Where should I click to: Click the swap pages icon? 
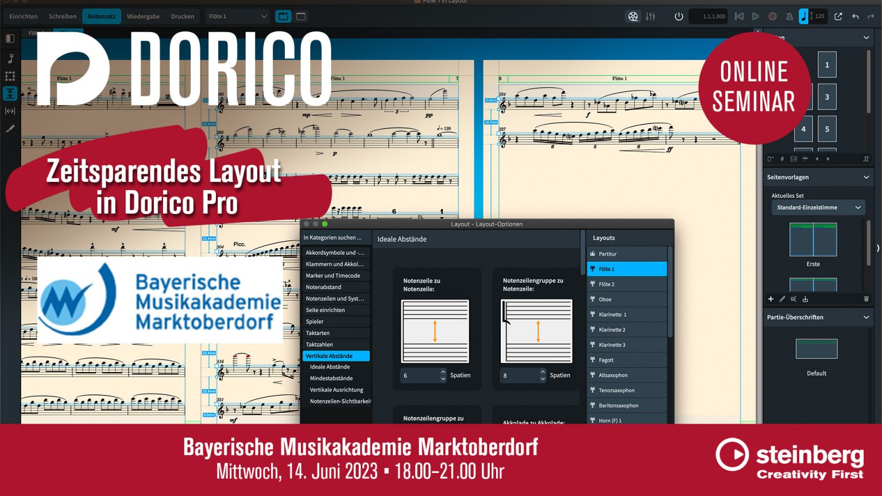[x=794, y=159]
